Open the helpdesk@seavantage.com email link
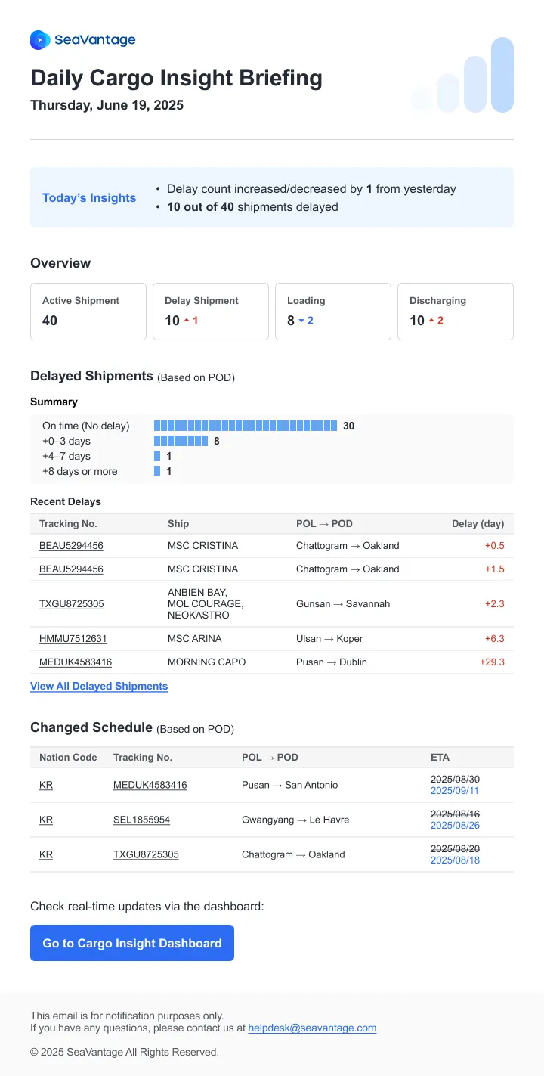This screenshot has height=1076, width=544. pyautogui.click(x=312, y=1028)
